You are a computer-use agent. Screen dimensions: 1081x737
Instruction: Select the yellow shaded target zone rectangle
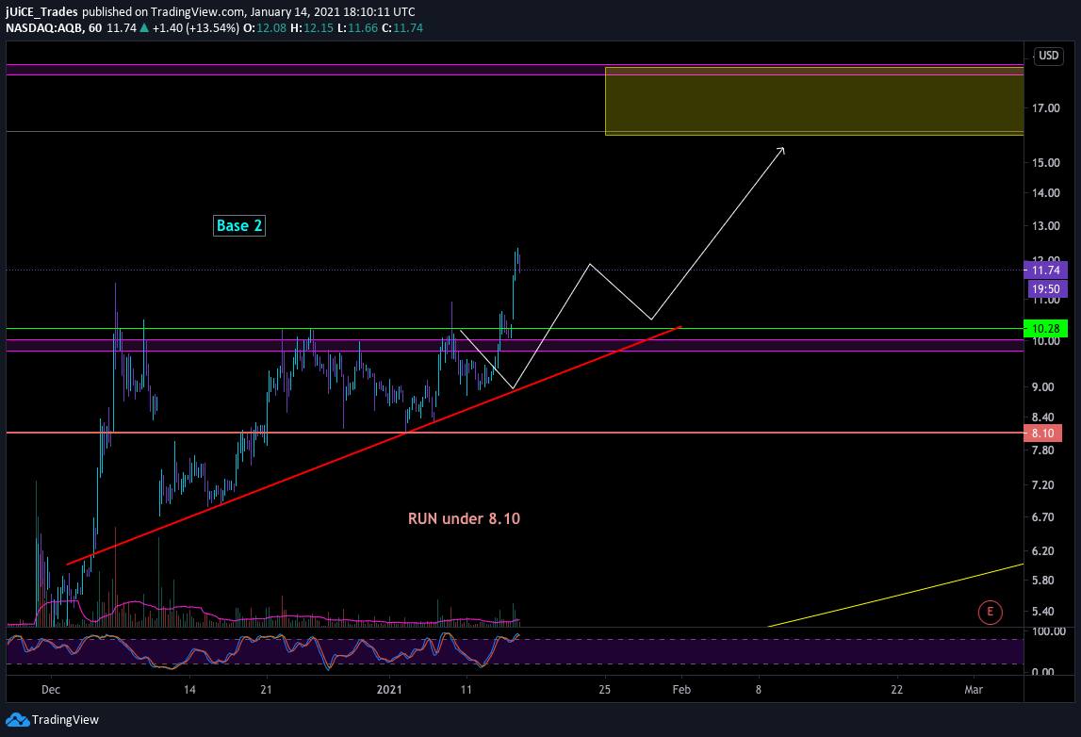tap(814, 102)
